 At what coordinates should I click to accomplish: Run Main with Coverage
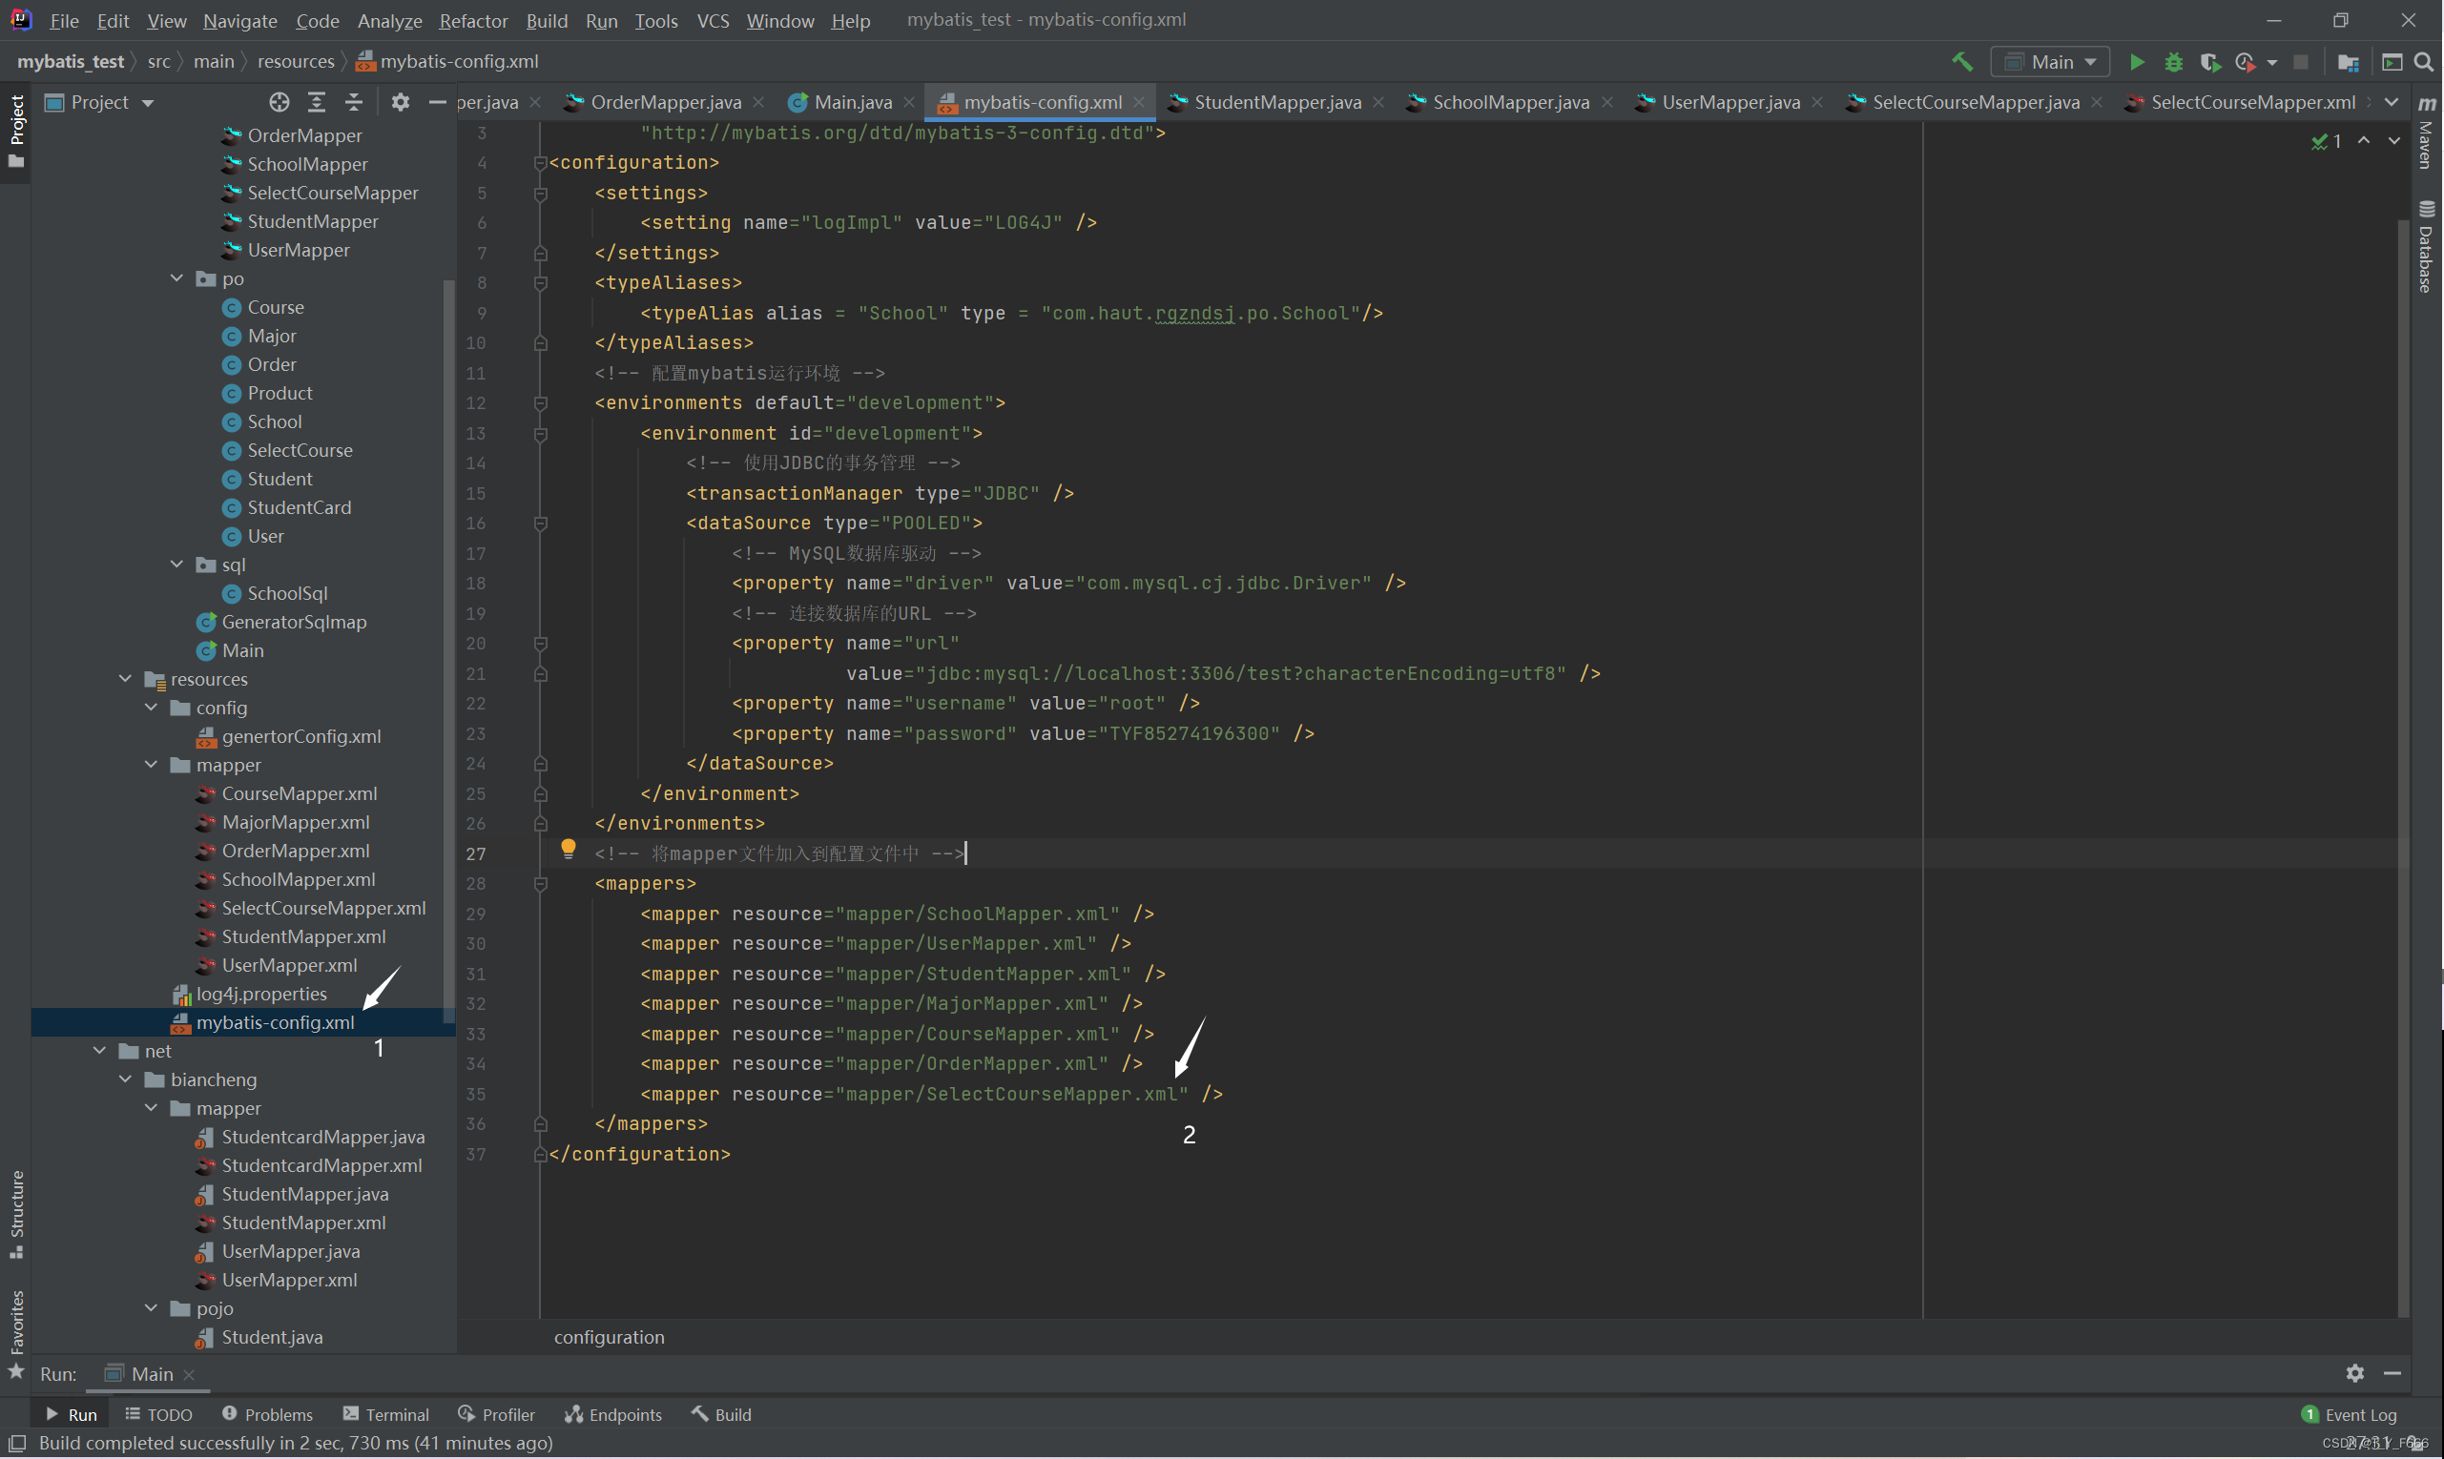pyautogui.click(x=2211, y=61)
